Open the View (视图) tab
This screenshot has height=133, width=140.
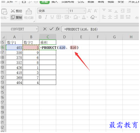tap(111, 2)
